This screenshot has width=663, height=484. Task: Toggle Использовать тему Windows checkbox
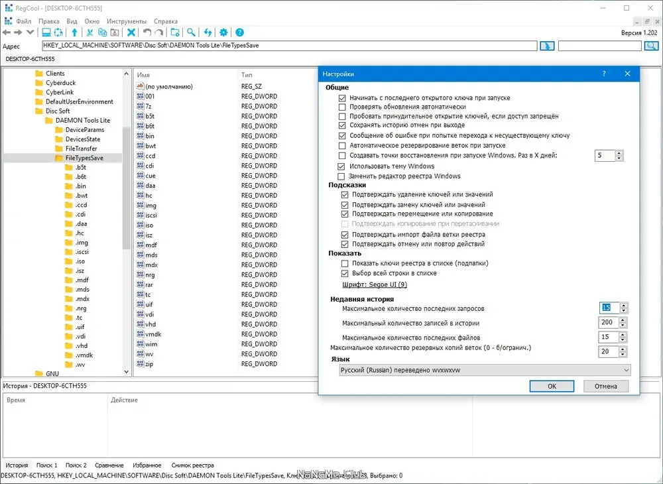pos(341,166)
